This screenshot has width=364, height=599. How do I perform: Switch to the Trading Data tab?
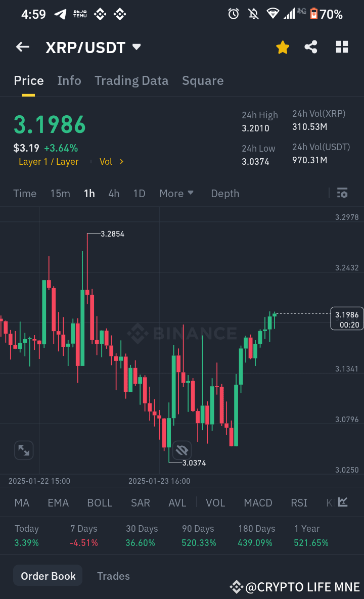coord(131,80)
